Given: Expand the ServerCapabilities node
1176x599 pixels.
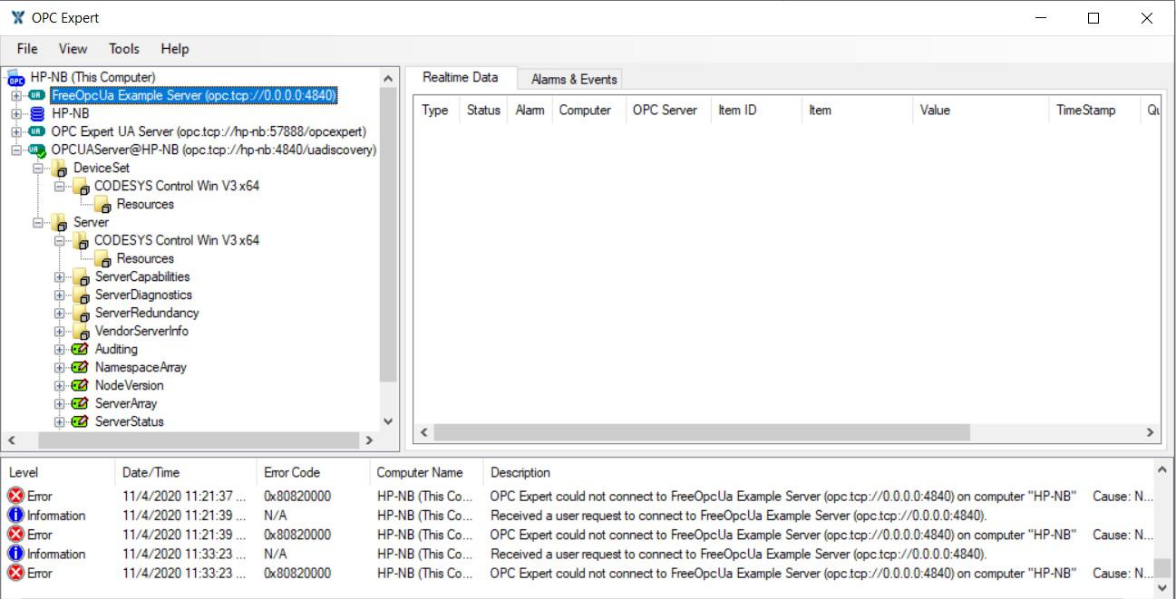Looking at the screenshot, I should [58, 276].
